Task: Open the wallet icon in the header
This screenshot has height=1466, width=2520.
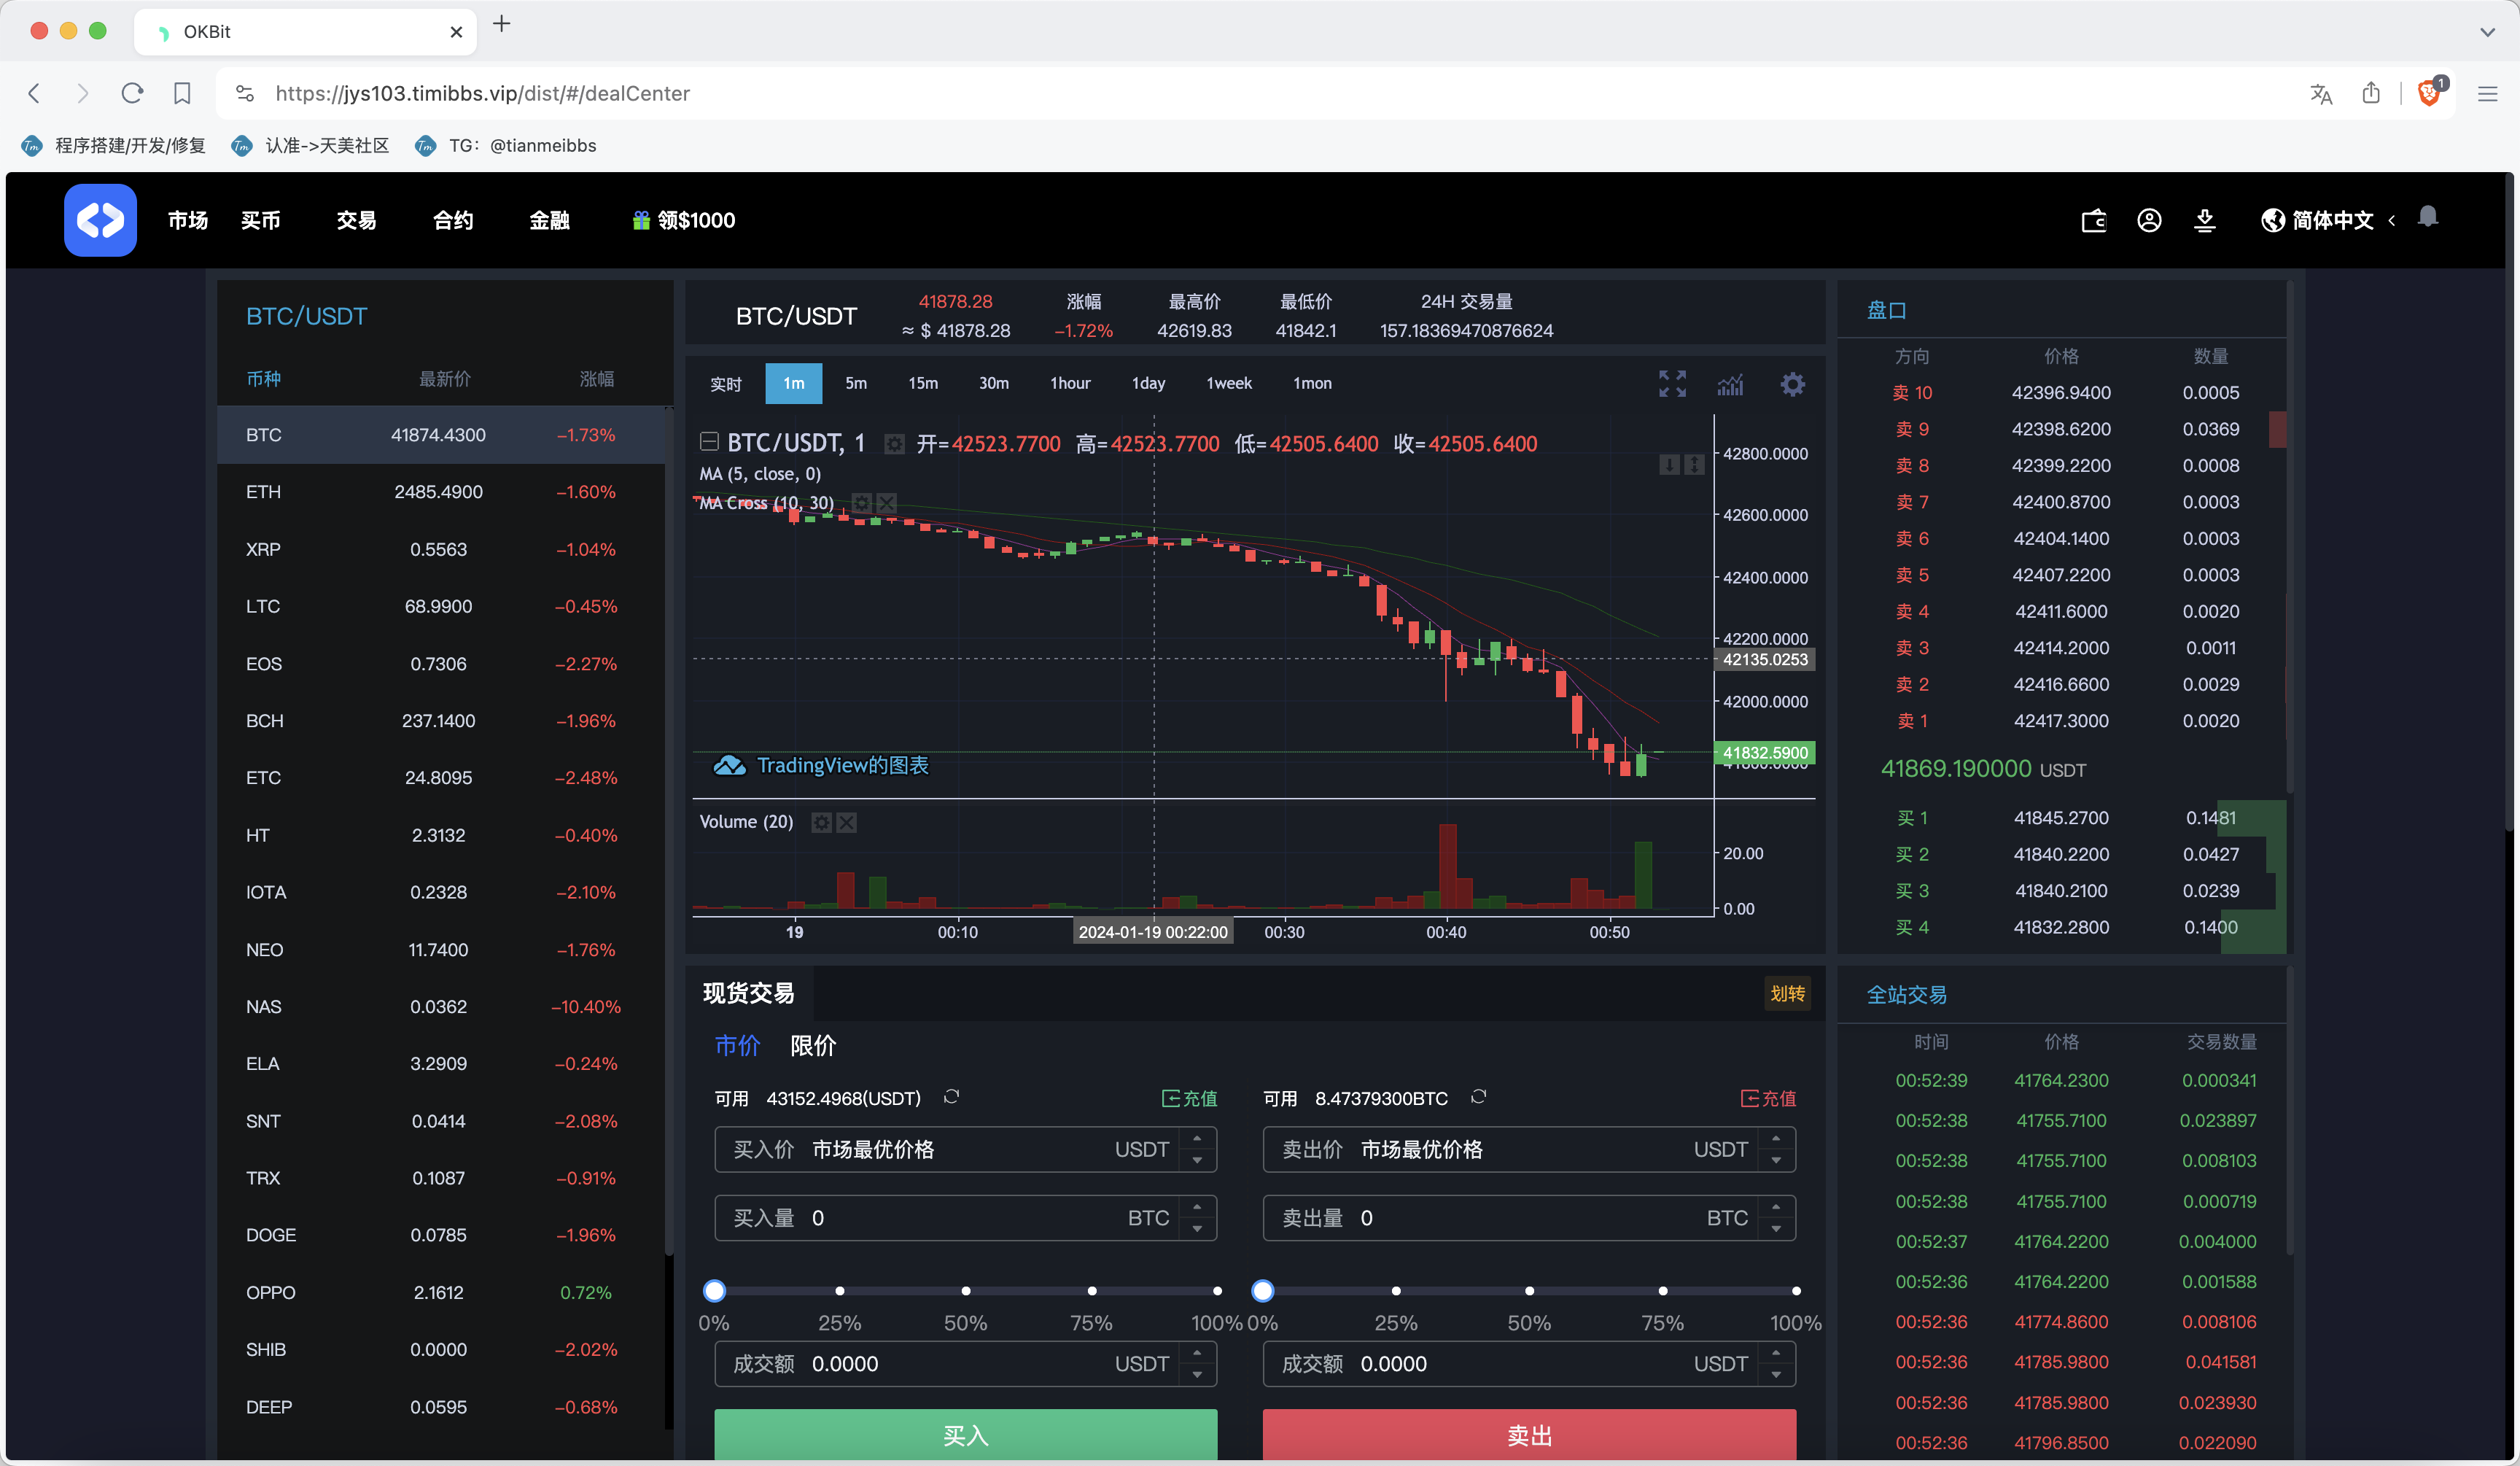Action: click(2094, 220)
